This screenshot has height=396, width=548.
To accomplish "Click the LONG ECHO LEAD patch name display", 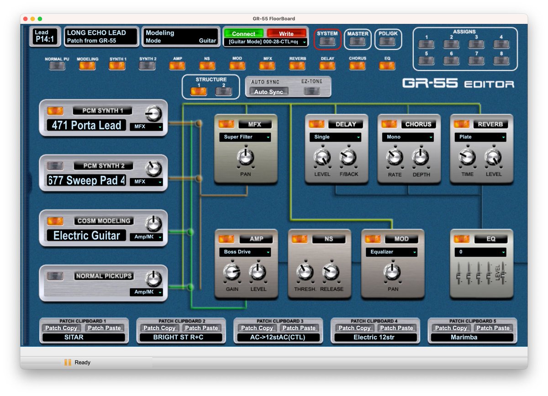I will click(101, 37).
